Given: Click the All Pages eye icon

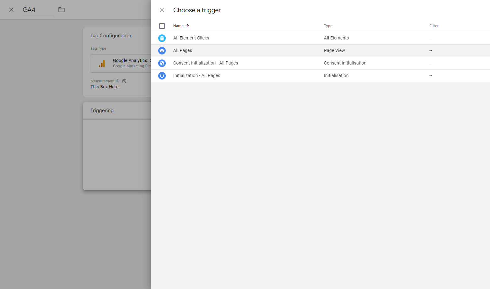Looking at the screenshot, I should (162, 51).
